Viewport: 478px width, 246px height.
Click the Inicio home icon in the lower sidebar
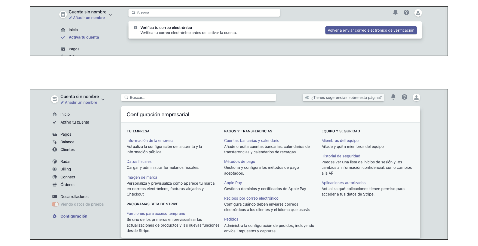(x=54, y=114)
